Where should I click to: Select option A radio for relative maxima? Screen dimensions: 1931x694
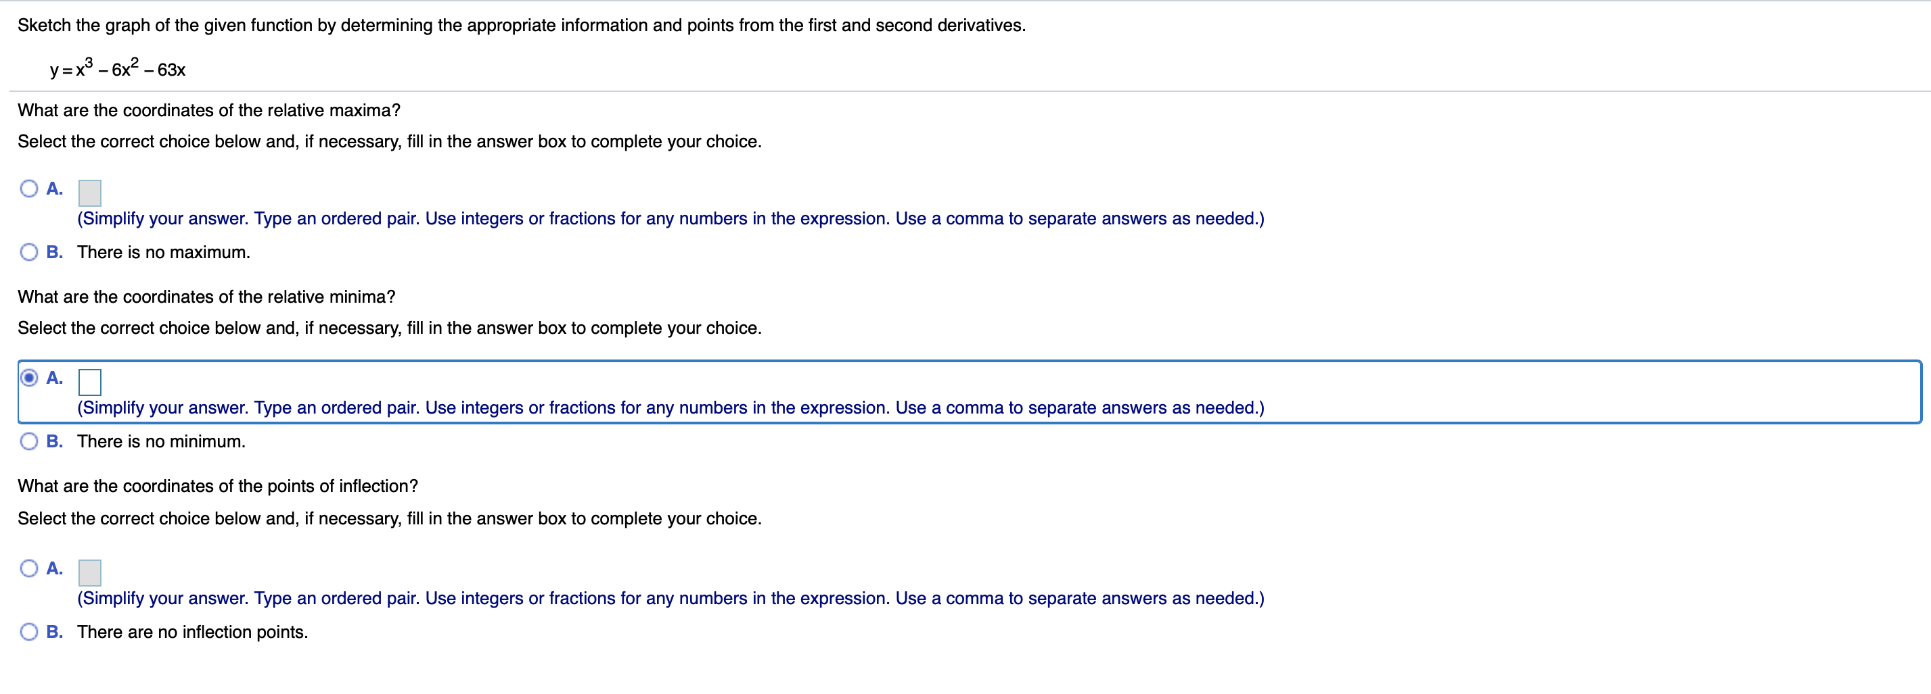pyautogui.click(x=29, y=189)
